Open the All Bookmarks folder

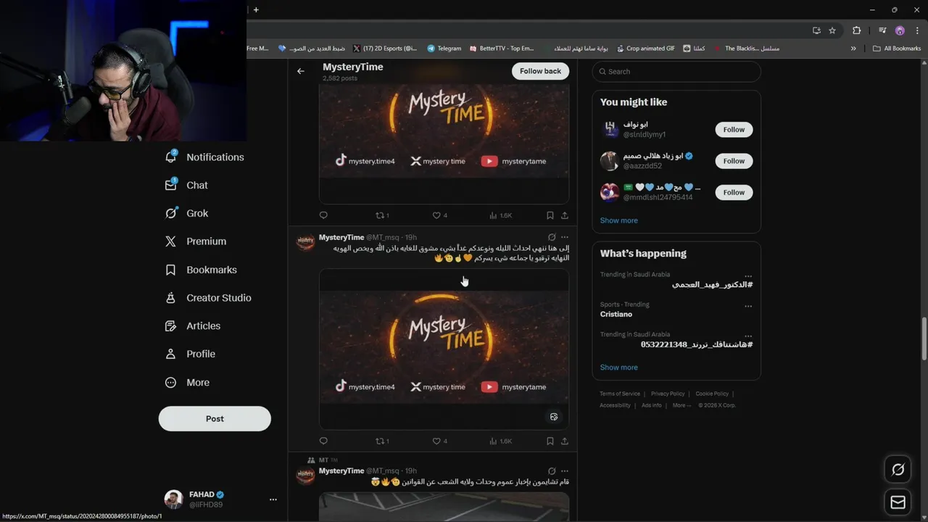897,49
